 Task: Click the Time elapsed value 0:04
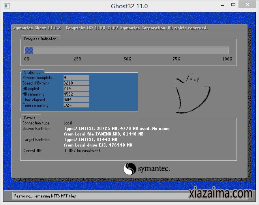76,100
